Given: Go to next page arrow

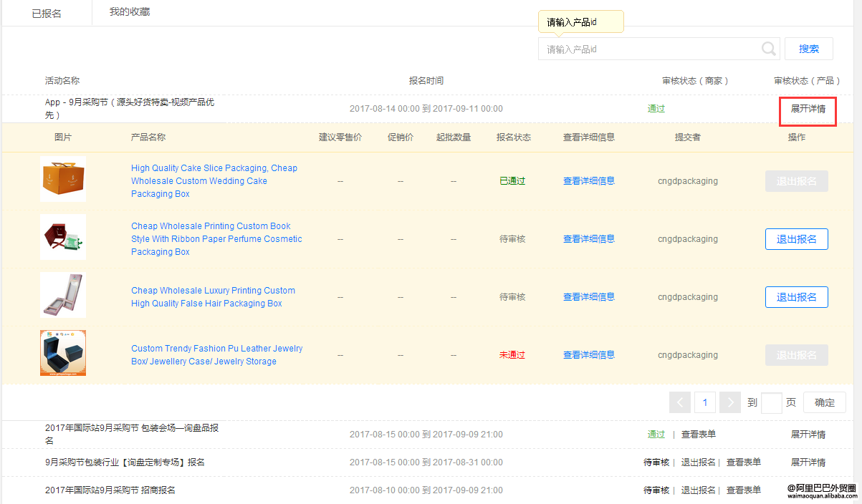Looking at the screenshot, I should click(729, 402).
